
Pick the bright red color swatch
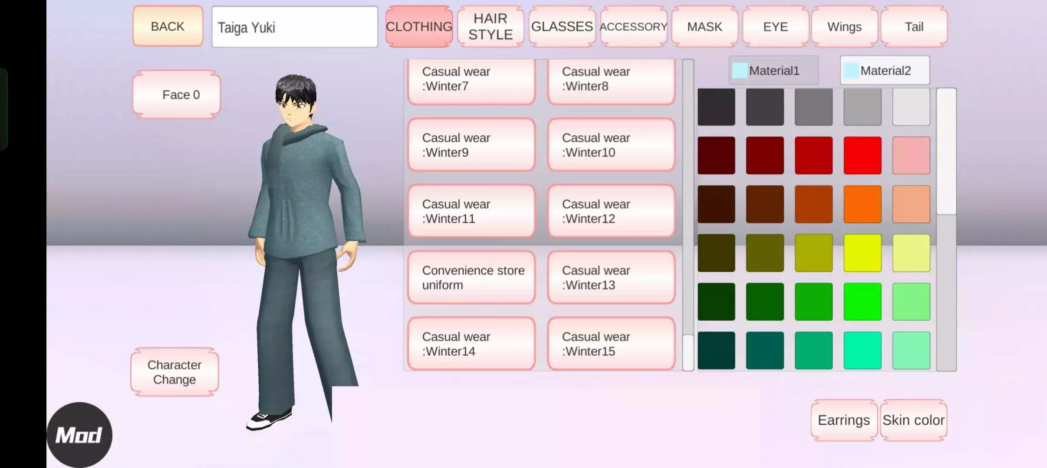click(862, 155)
